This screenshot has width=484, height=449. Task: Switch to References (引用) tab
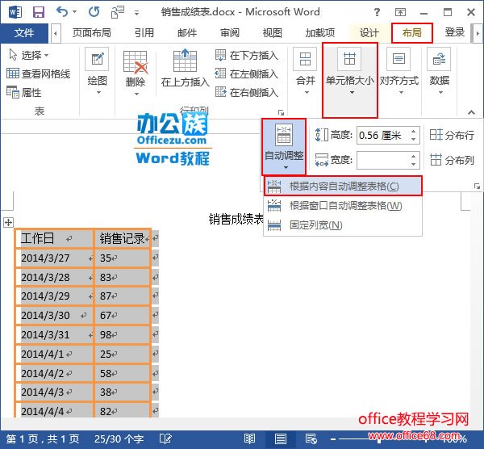point(144,32)
